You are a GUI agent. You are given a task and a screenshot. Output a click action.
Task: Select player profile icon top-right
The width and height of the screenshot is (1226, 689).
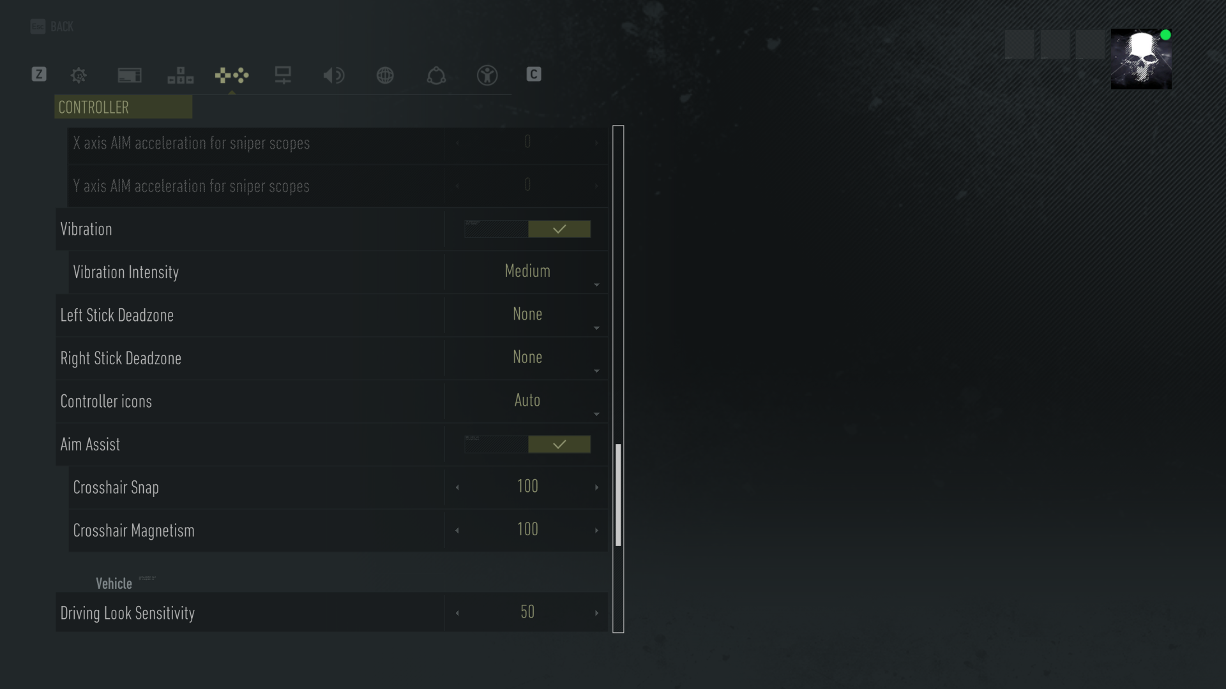tap(1140, 58)
